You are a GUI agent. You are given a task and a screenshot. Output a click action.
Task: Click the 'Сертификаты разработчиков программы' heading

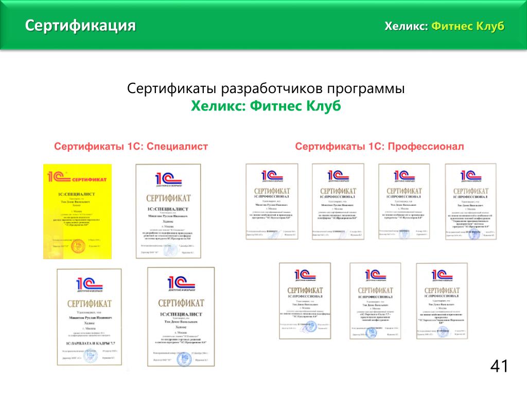(266, 88)
